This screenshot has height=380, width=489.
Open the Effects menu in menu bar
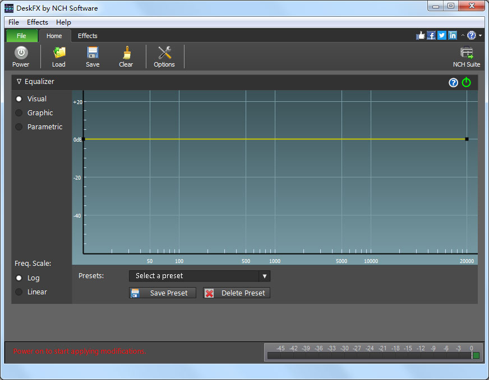(x=38, y=22)
